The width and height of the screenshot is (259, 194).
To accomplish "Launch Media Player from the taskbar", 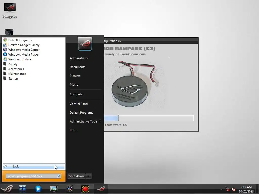I will tap(38, 189).
